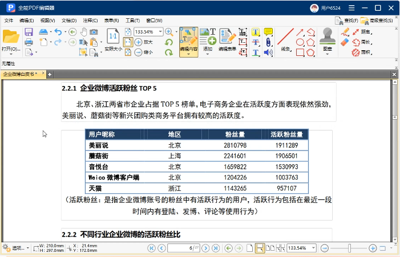Select the strikethrough text T tool
400x257 pixels.
point(256,42)
